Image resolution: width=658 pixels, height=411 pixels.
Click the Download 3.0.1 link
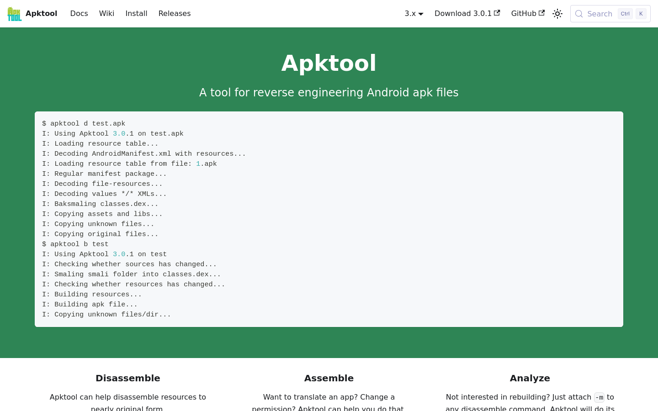coord(463,14)
